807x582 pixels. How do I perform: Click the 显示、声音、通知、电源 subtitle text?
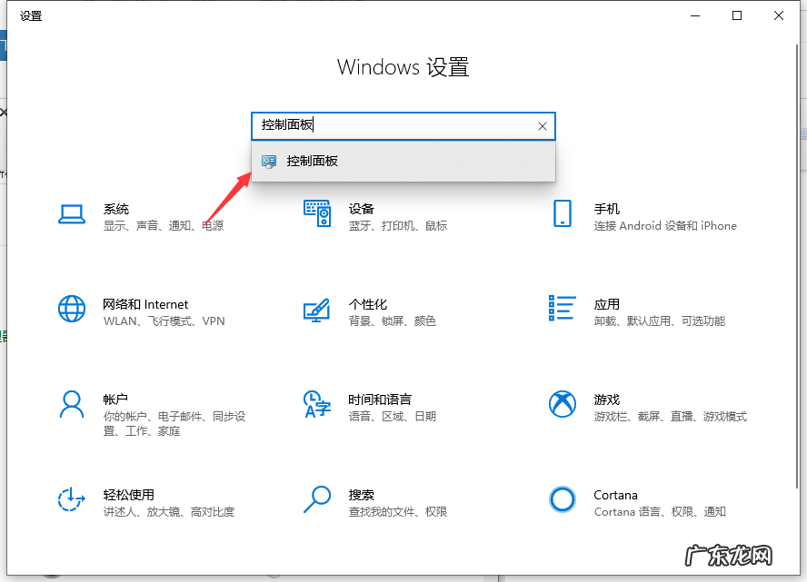pyautogui.click(x=164, y=226)
